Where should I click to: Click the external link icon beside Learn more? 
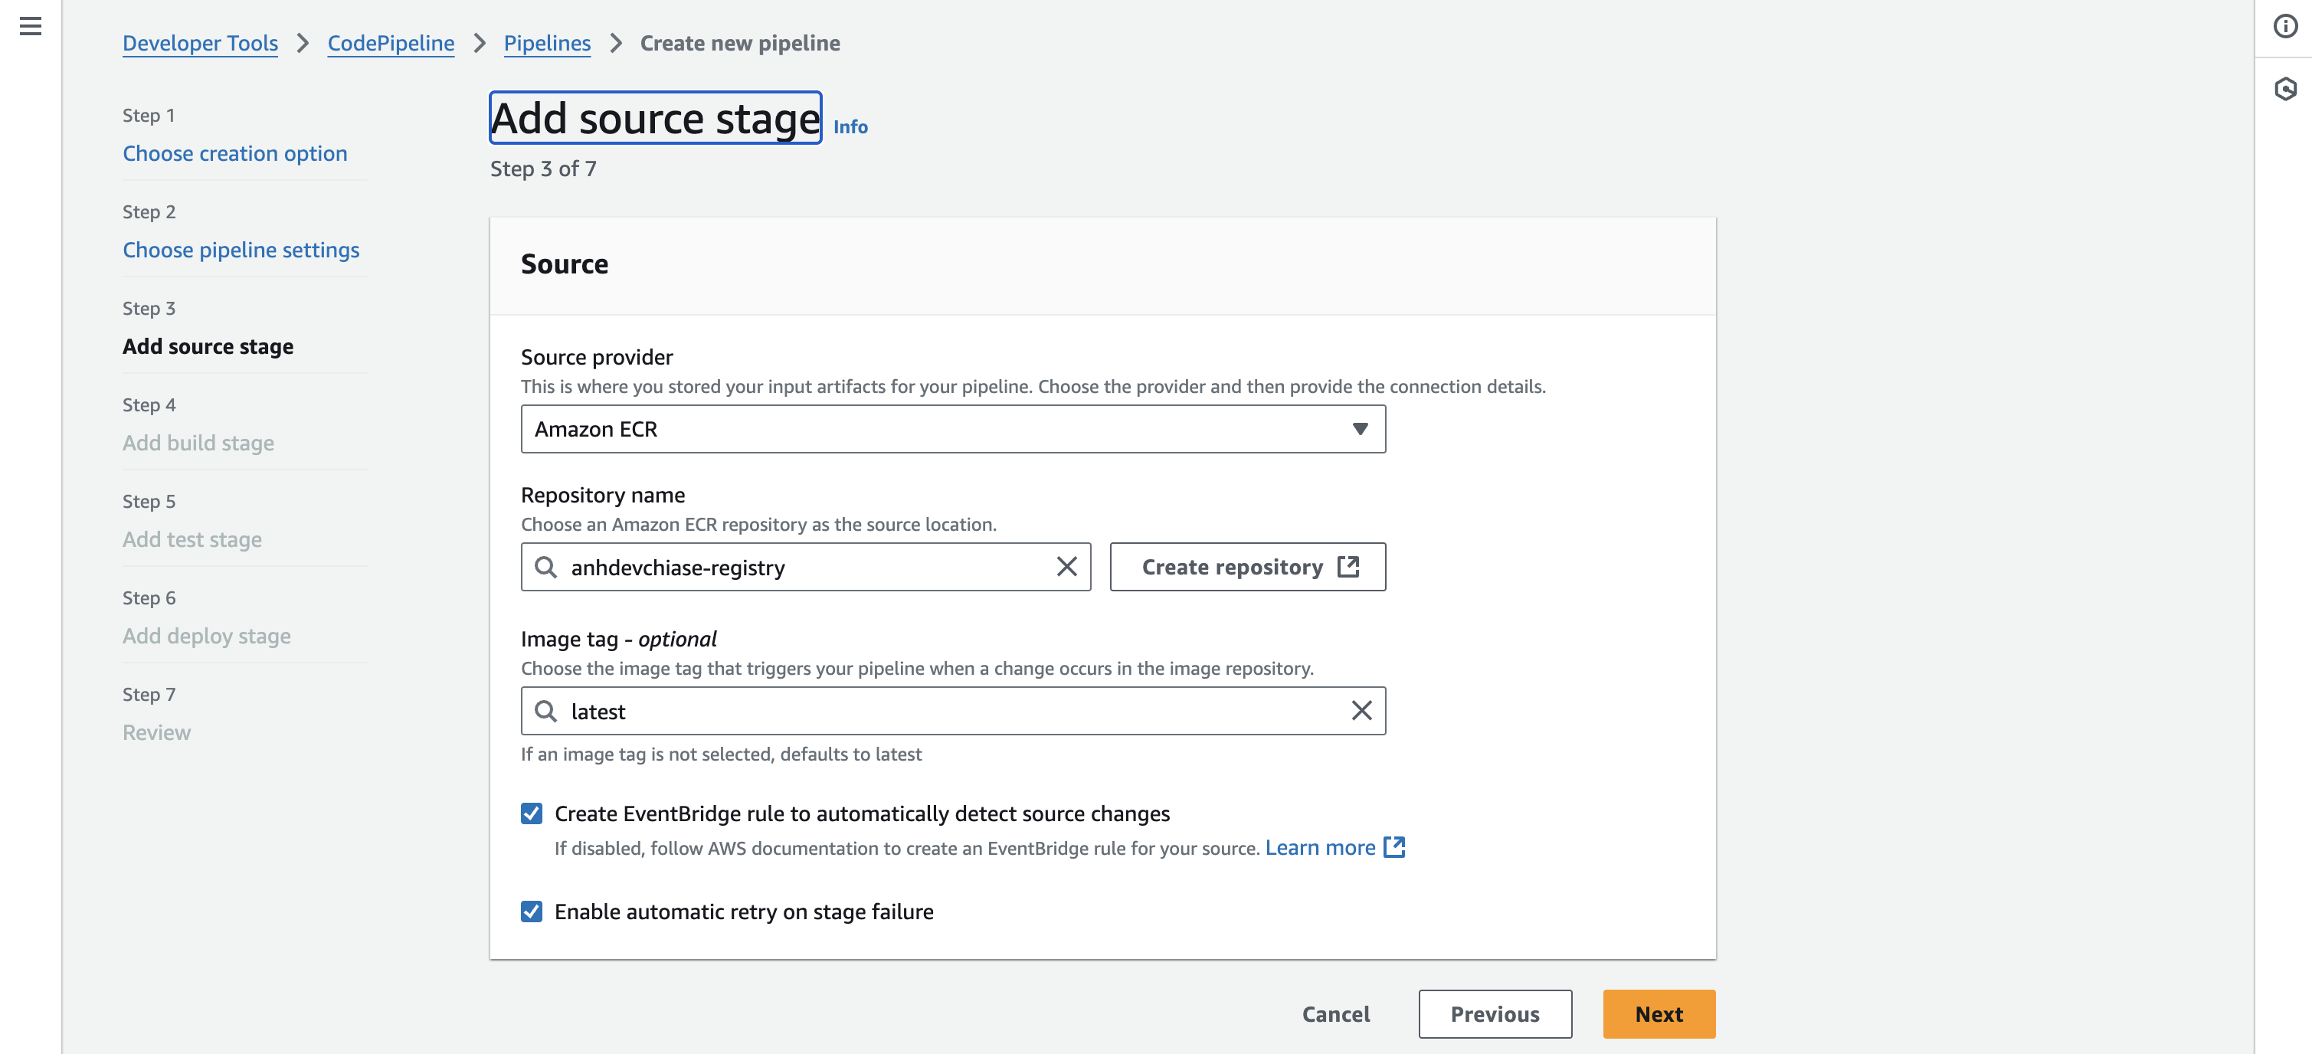1393,846
